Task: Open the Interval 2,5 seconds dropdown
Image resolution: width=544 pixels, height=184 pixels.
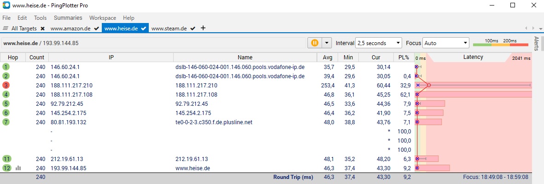Action: click(x=379, y=43)
